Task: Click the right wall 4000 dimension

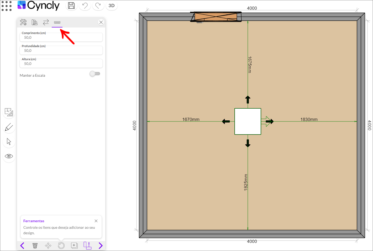Action: 370,125
